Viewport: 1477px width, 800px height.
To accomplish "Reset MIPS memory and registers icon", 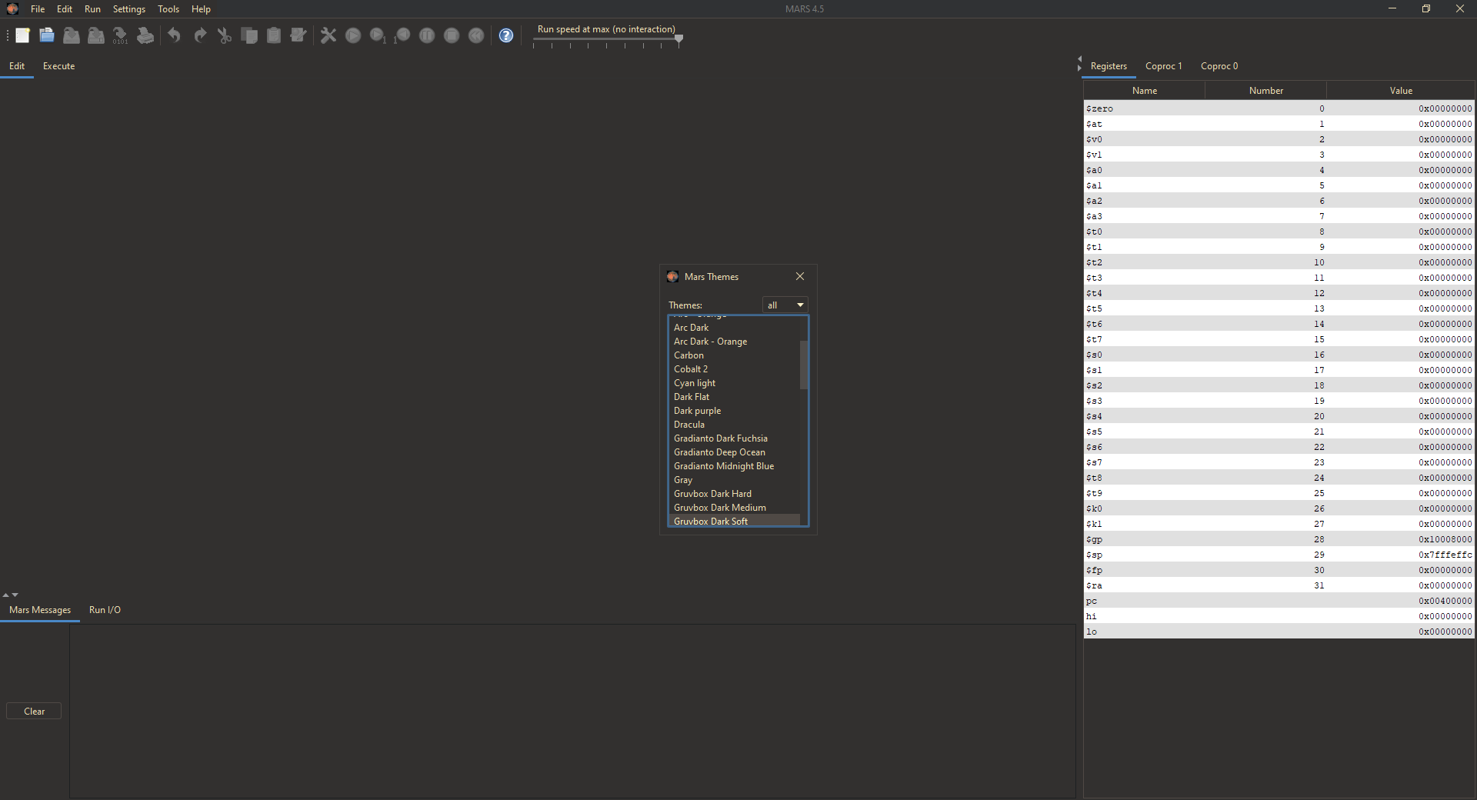I will 476,35.
